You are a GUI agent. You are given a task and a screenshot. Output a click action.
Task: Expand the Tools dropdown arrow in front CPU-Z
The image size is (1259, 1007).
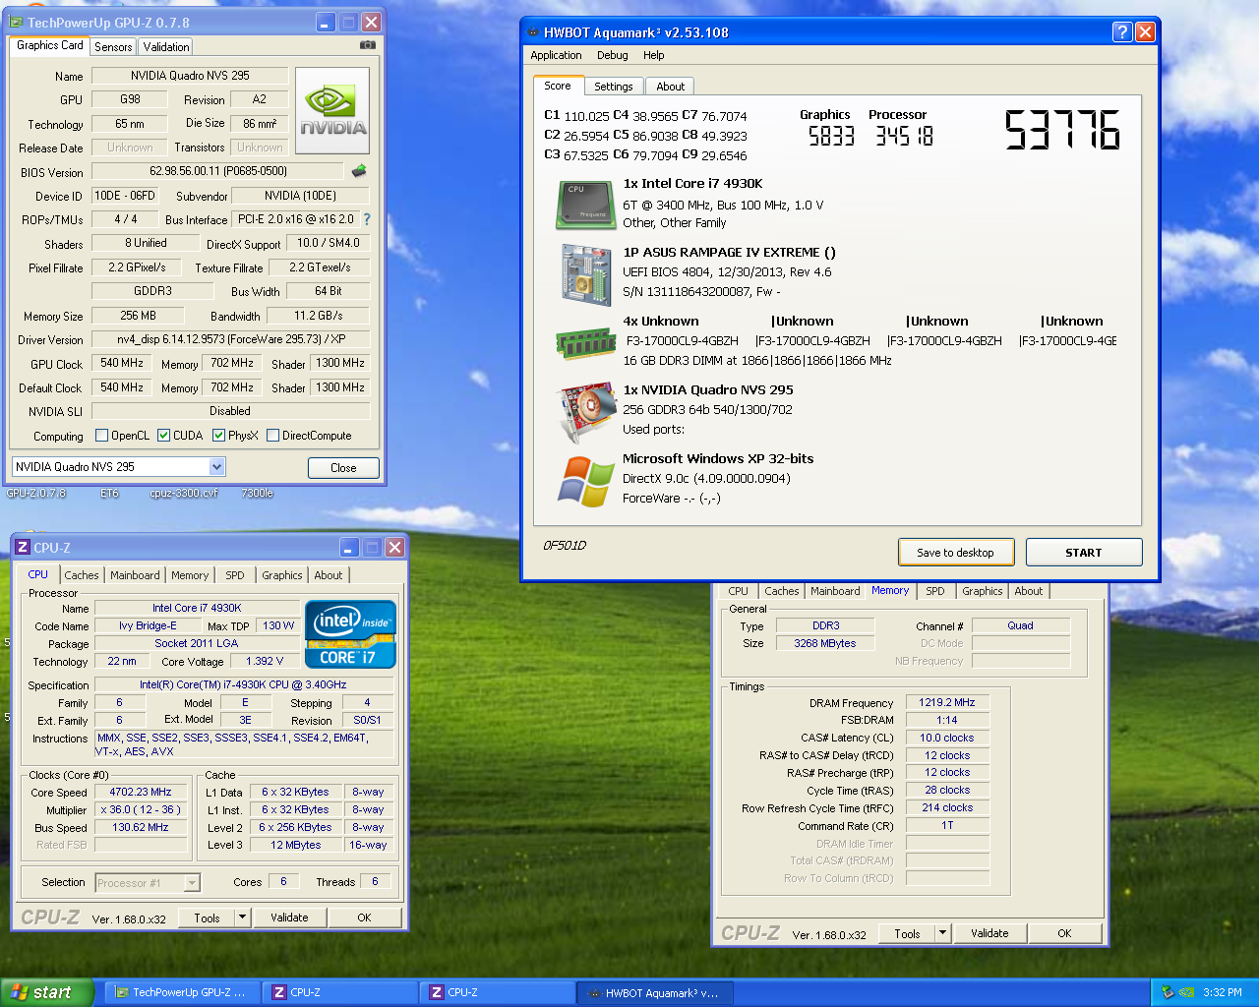pyautogui.click(x=242, y=918)
